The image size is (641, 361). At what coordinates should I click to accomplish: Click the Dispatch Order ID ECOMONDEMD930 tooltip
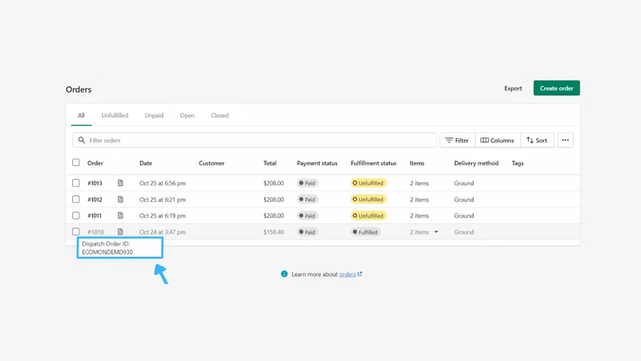119,248
